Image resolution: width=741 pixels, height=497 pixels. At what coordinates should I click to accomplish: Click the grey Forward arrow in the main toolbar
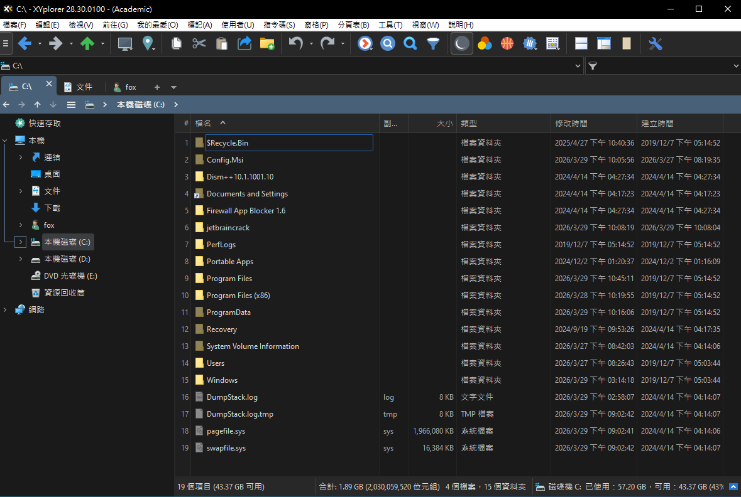coord(56,44)
